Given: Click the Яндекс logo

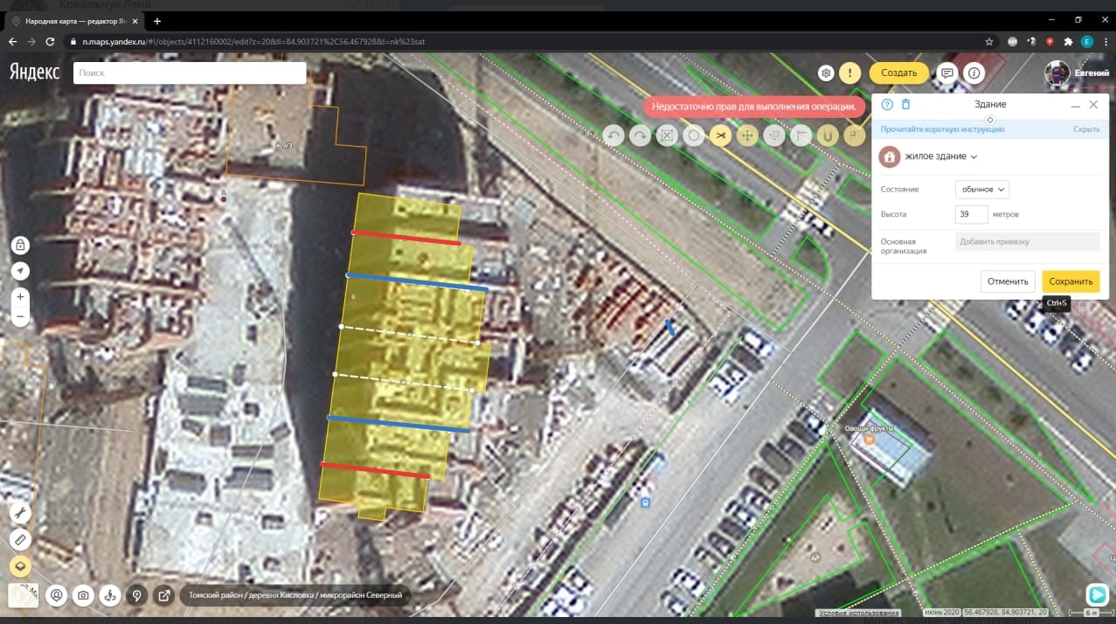Looking at the screenshot, I should [34, 73].
